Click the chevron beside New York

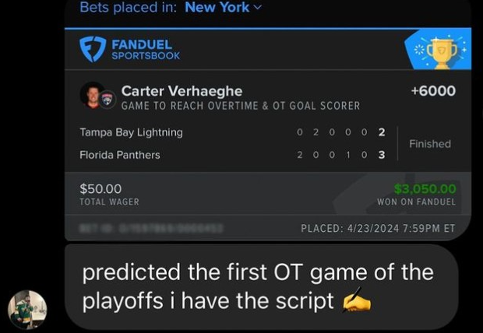pos(259,8)
